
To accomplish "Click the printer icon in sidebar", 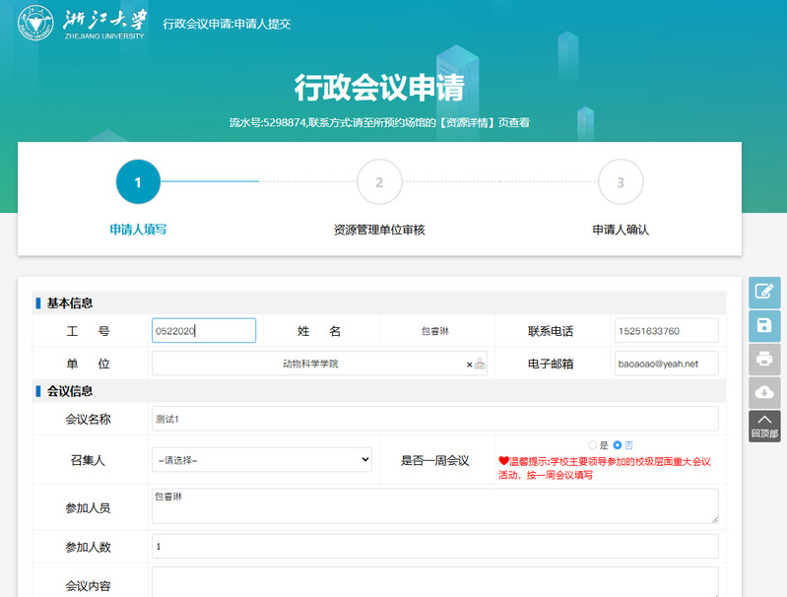I will pyautogui.click(x=764, y=359).
